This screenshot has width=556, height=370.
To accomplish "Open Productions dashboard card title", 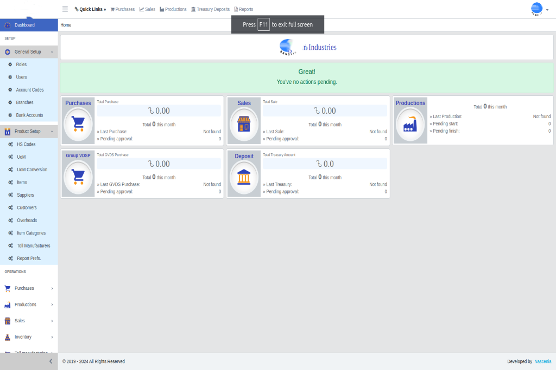I will (x=410, y=103).
